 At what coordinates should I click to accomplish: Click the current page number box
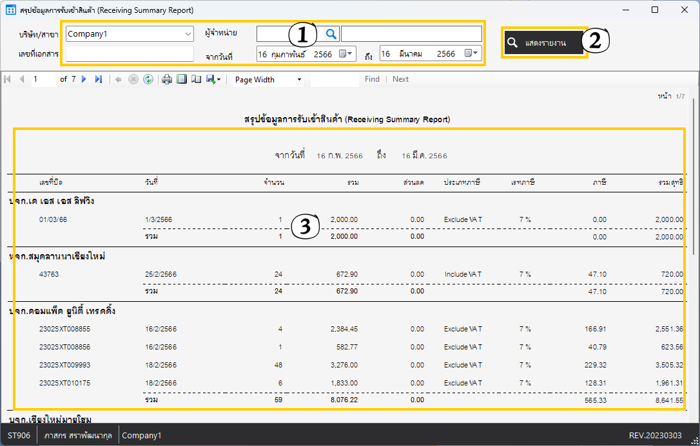(x=44, y=79)
